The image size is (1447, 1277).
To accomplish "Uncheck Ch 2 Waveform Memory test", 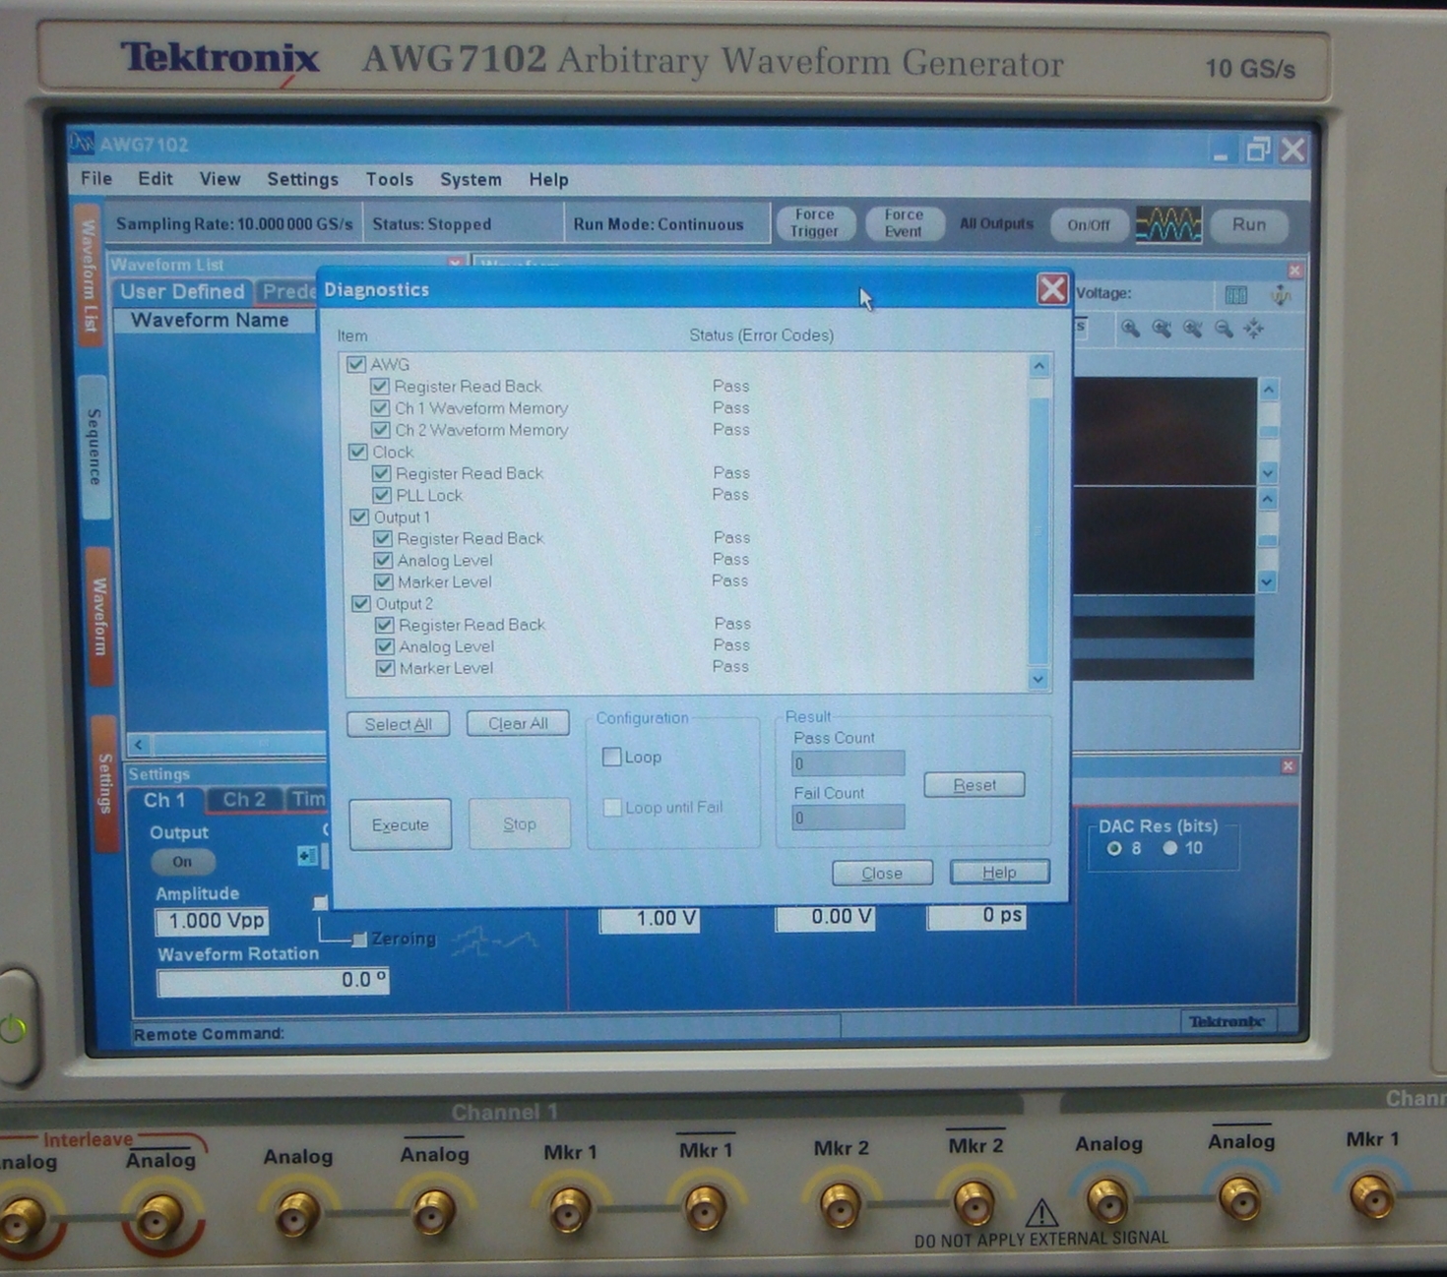I will coord(380,430).
